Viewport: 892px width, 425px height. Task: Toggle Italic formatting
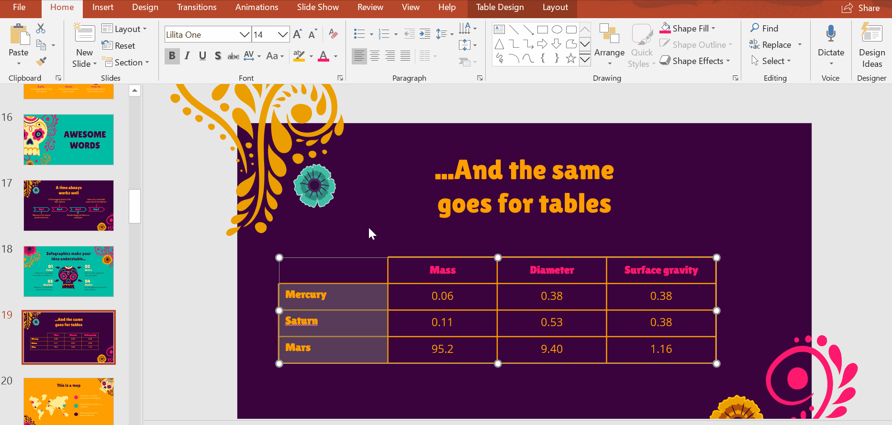coord(187,56)
